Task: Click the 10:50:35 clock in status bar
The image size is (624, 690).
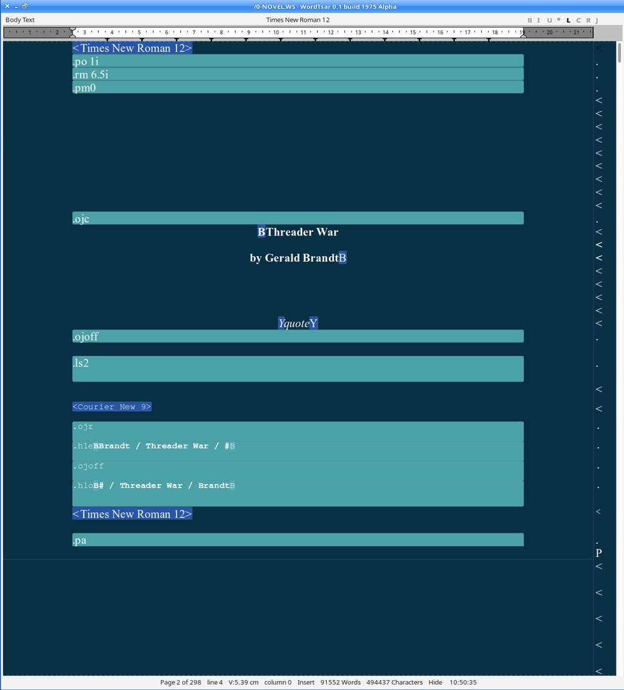Action: point(463,683)
